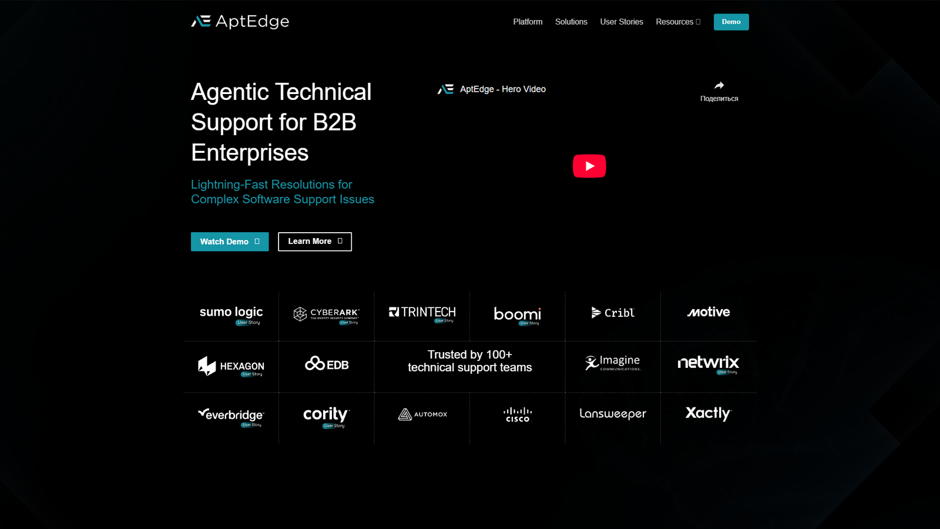Expand the Resources dropdown menu
This screenshot has width=940, height=529.
point(678,22)
